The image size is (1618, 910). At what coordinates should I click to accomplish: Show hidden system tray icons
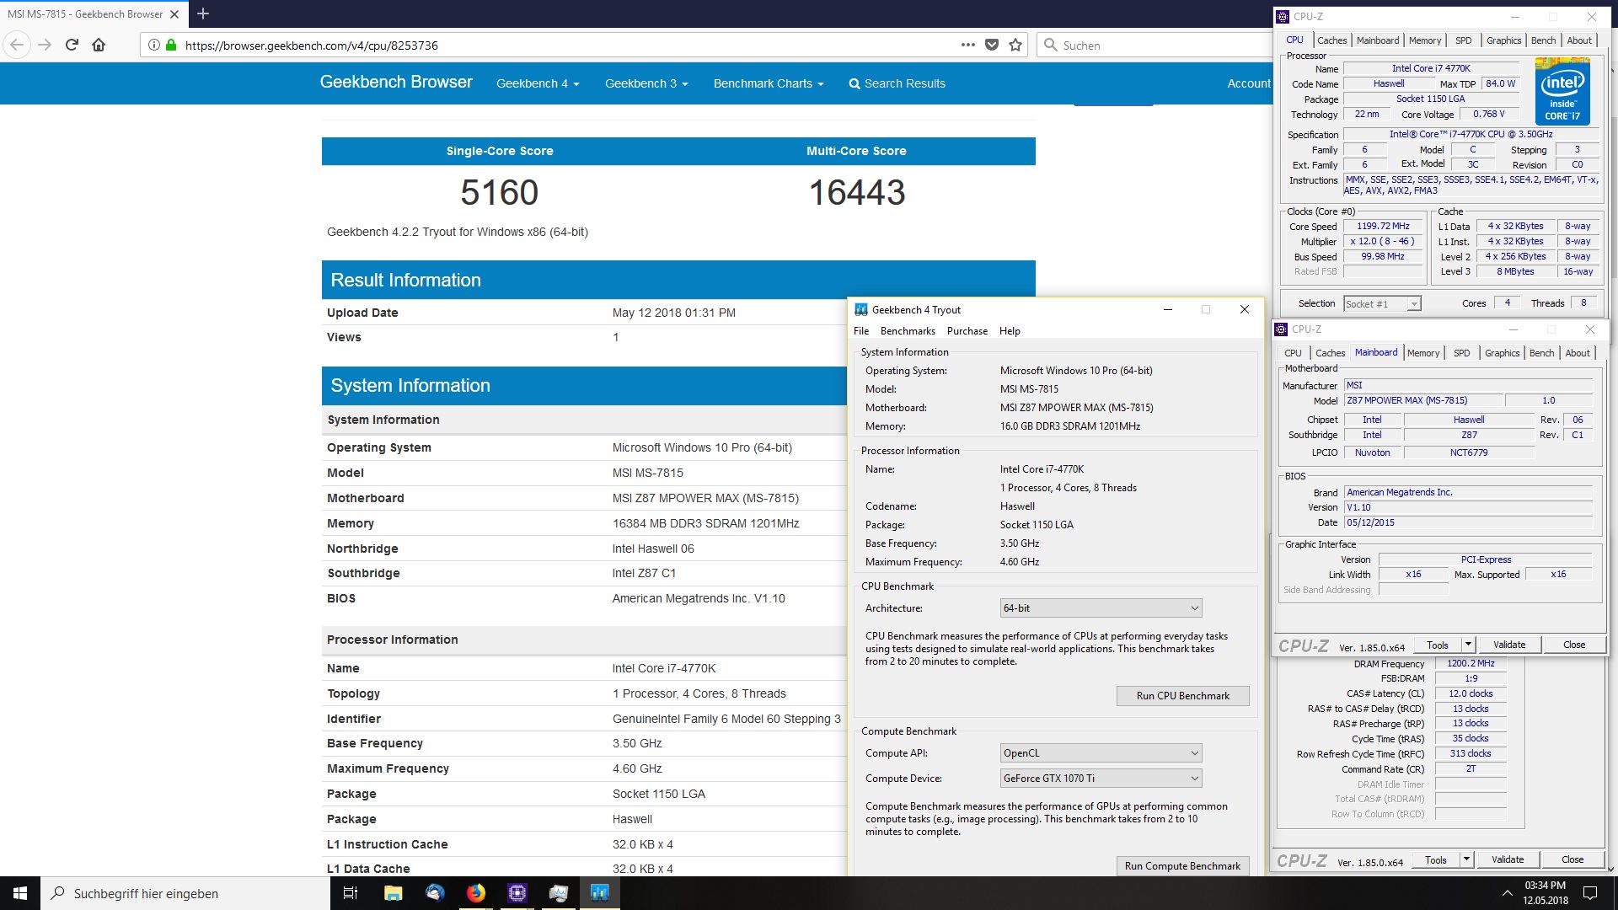click(1507, 893)
